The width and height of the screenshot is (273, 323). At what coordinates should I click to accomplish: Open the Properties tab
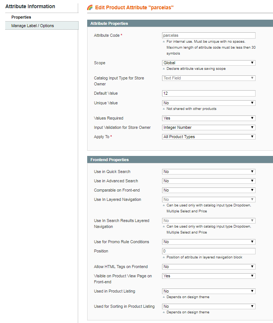(21, 17)
